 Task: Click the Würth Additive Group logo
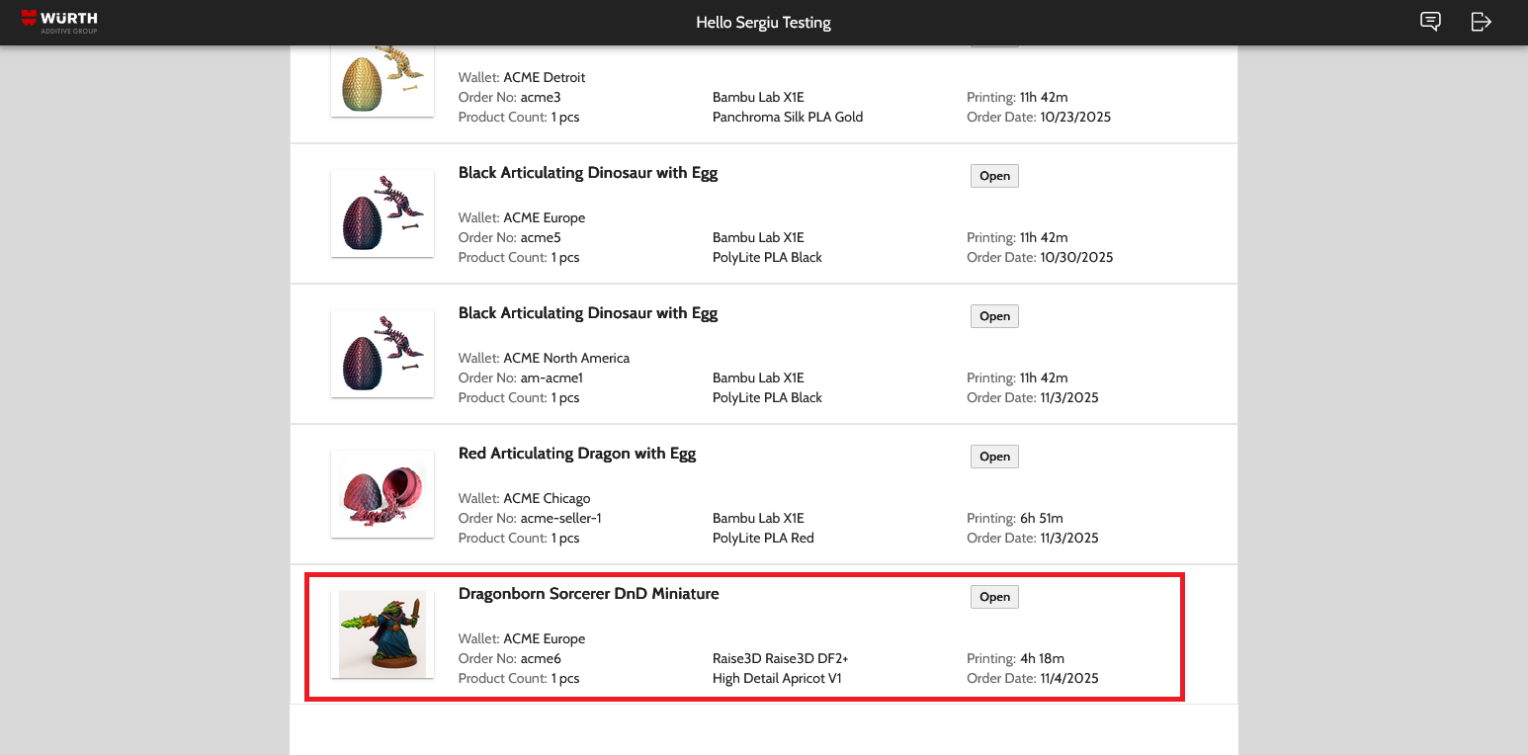tap(59, 22)
